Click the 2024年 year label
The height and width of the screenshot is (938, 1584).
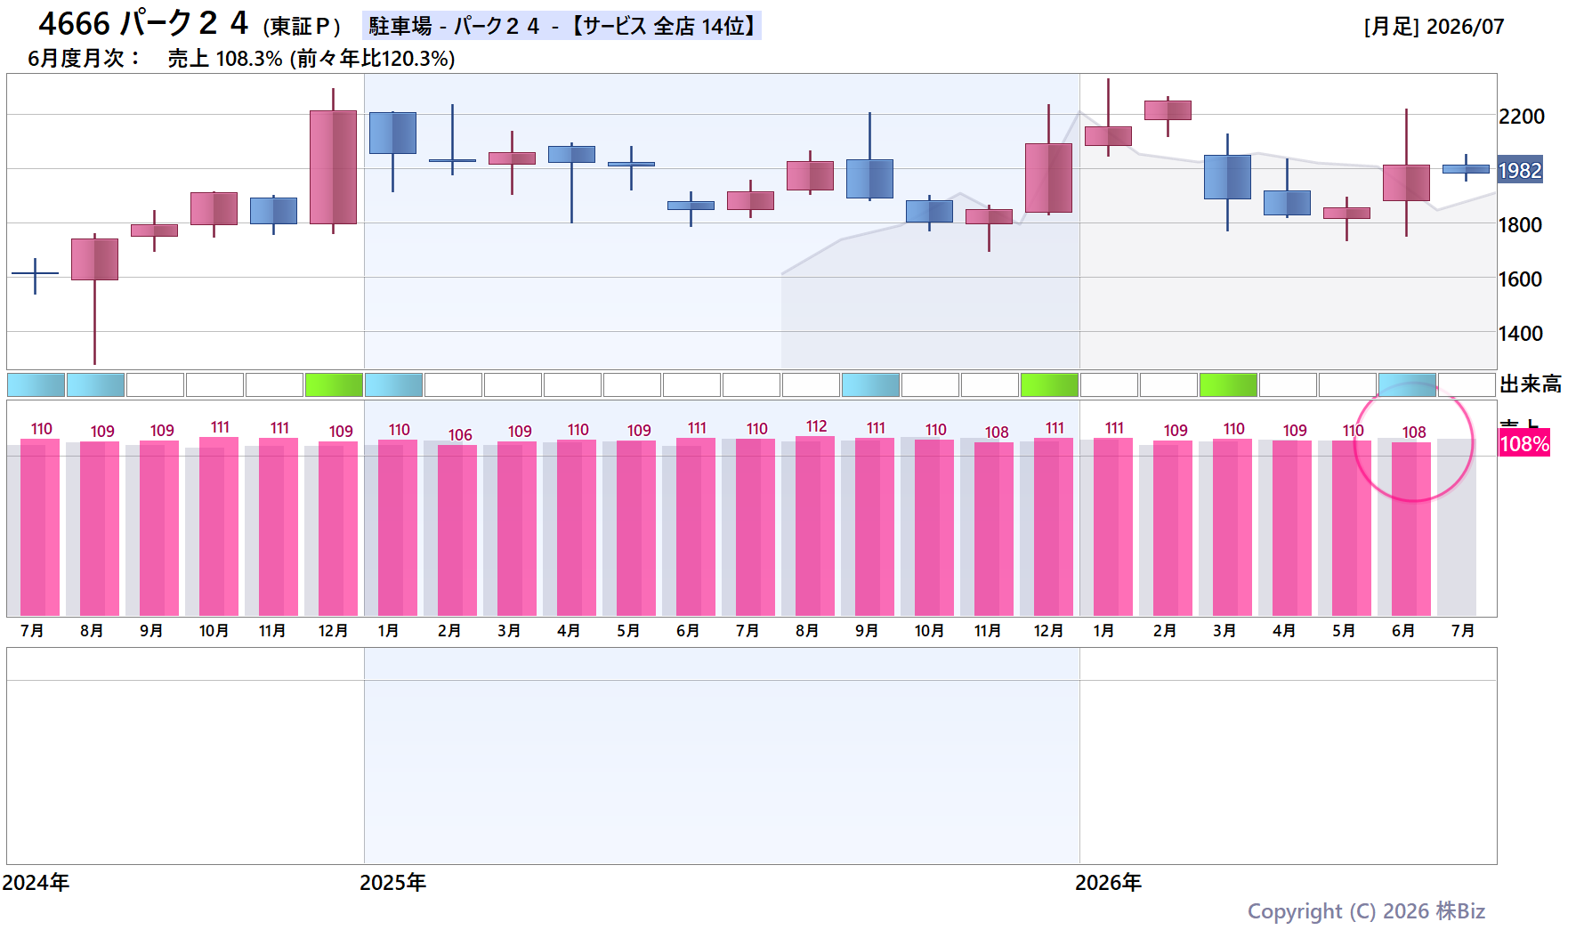point(36,883)
